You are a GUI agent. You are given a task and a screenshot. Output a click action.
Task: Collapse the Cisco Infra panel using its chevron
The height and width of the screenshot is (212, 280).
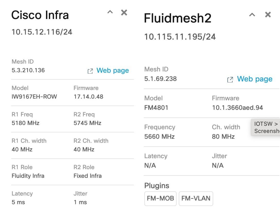pyautogui.click(x=110, y=12)
